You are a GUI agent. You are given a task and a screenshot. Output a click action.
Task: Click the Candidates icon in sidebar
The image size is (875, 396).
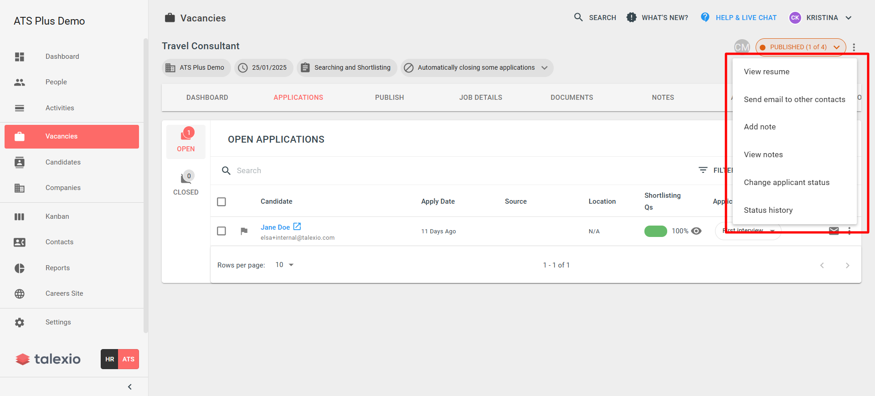click(20, 162)
